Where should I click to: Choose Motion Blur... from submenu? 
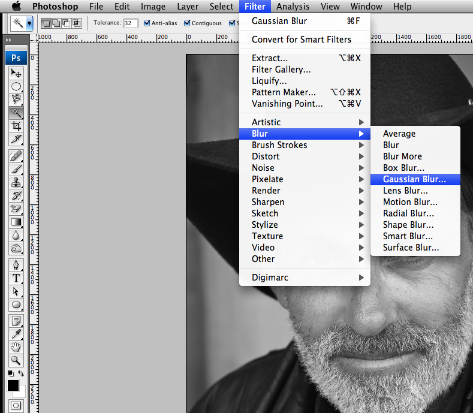point(415,202)
